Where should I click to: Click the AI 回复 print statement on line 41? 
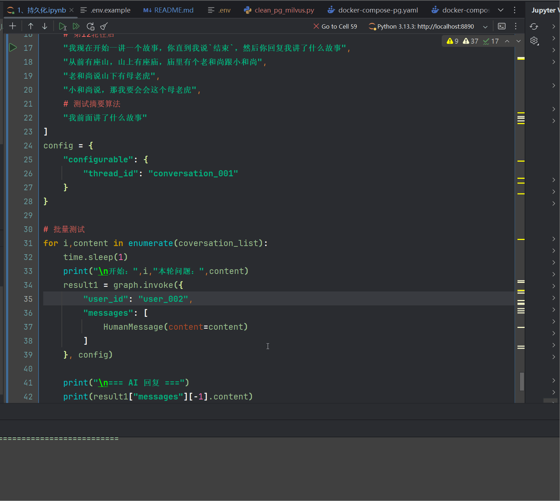[126, 383]
